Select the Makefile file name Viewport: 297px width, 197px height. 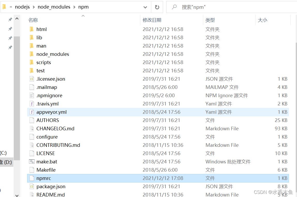coord(46,170)
